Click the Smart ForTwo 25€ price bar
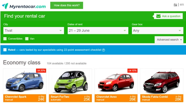This screenshot has width=186, height=106. coord(70,98)
